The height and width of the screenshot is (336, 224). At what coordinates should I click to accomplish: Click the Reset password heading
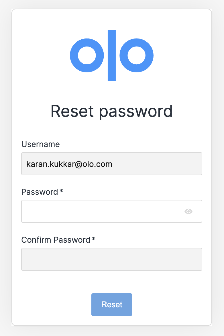pyautogui.click(x=112, y=111)
